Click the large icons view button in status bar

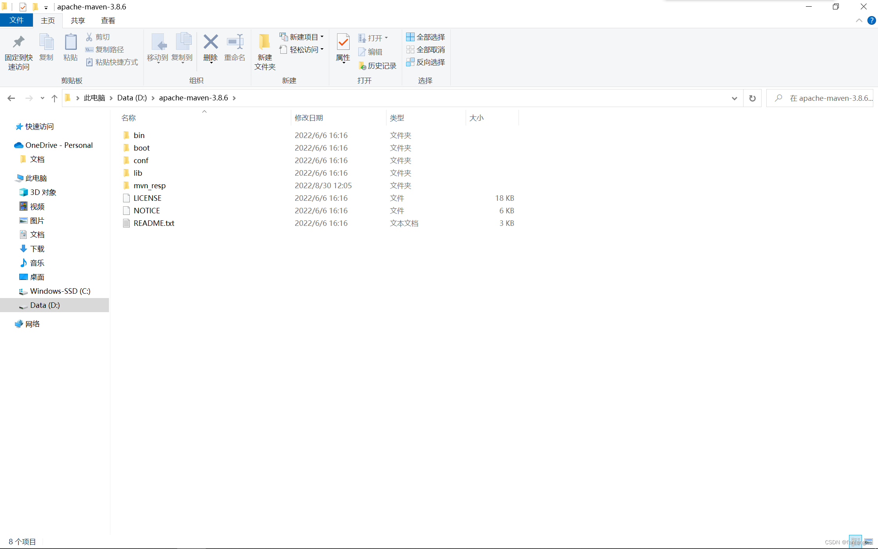868,542
